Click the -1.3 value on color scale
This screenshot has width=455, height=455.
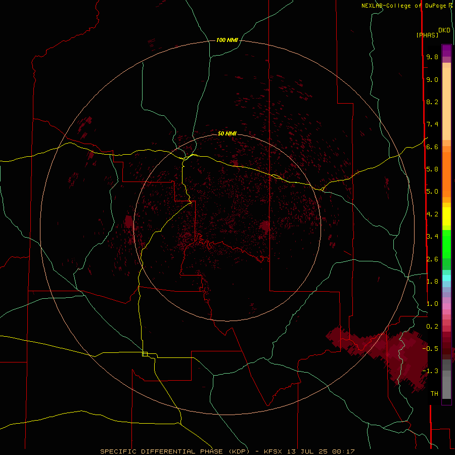click(x=431, y=371)
